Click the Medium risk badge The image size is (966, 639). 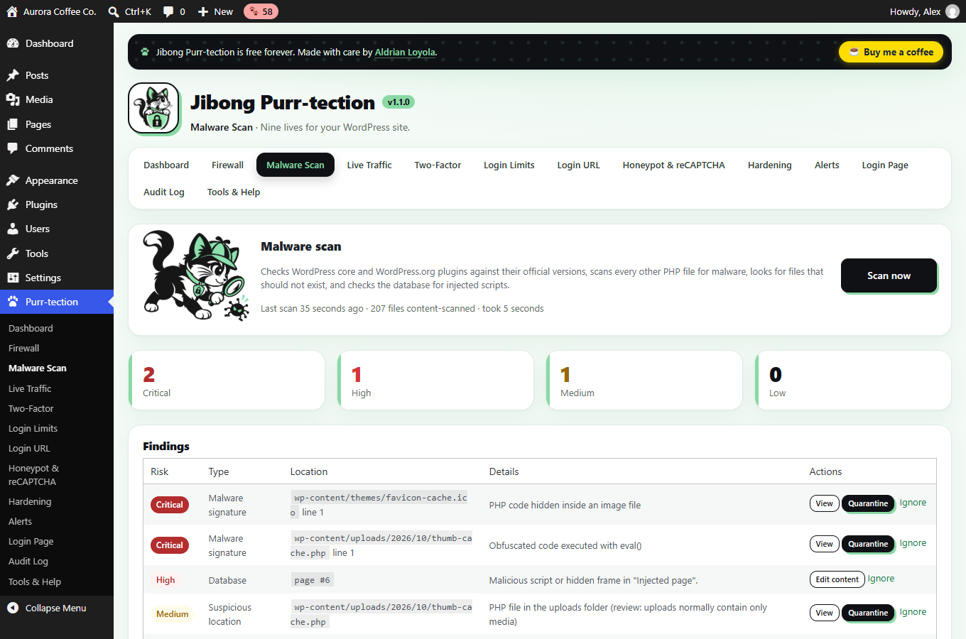[173, 614]
